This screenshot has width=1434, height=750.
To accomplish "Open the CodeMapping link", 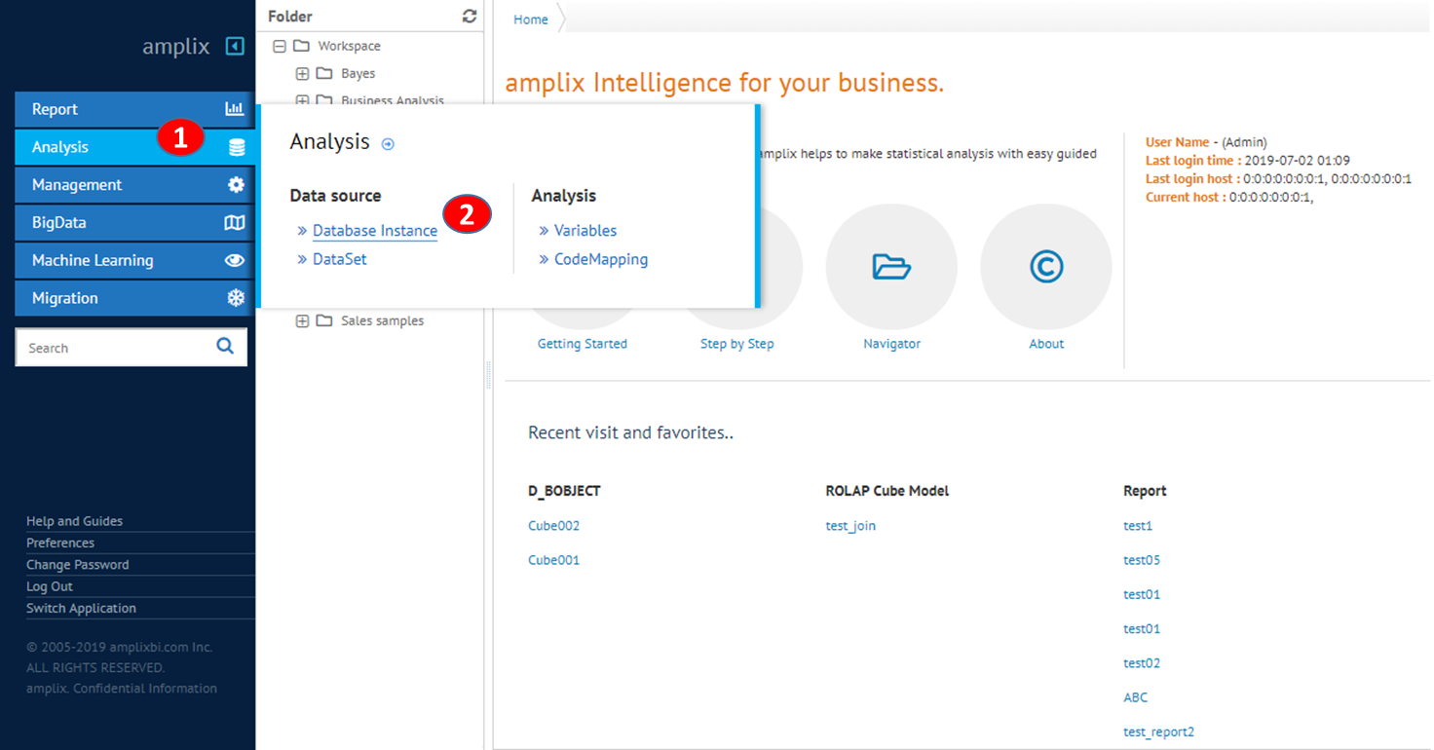I will [600, 259].
